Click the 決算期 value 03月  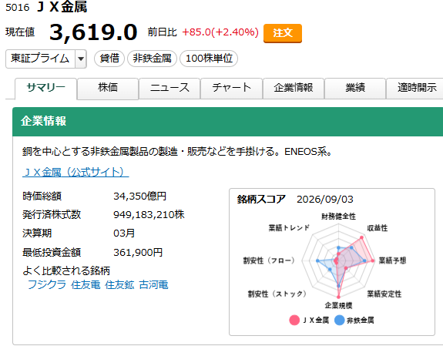tap(124, 233)
